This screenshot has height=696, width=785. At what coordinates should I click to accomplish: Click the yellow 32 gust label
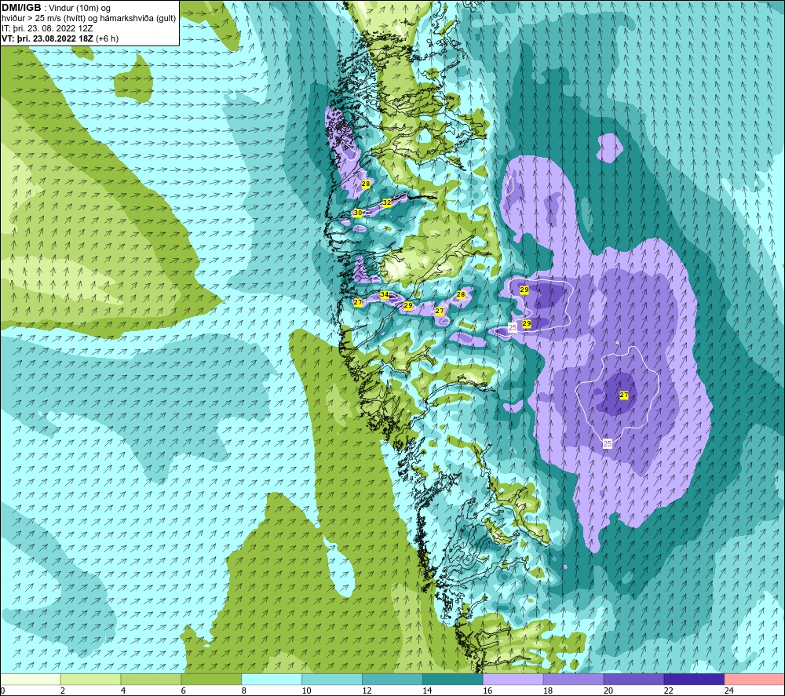(x=386, y=202)
